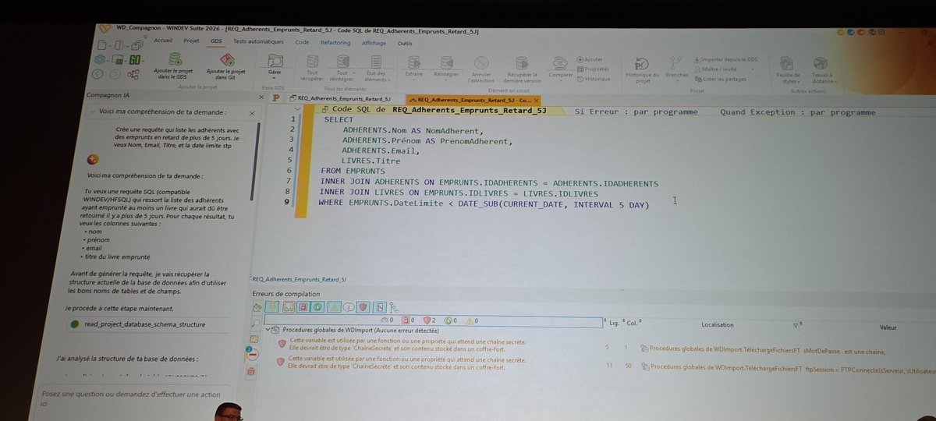Click the search magnifier in errors pane
Image resolution: width=936 pixels, height=421 pixels.
[255, 321]
